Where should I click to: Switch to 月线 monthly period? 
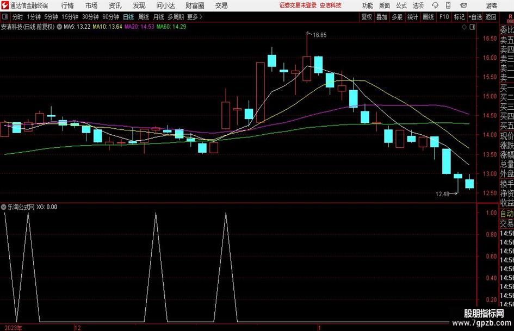[x=159, y=17]
